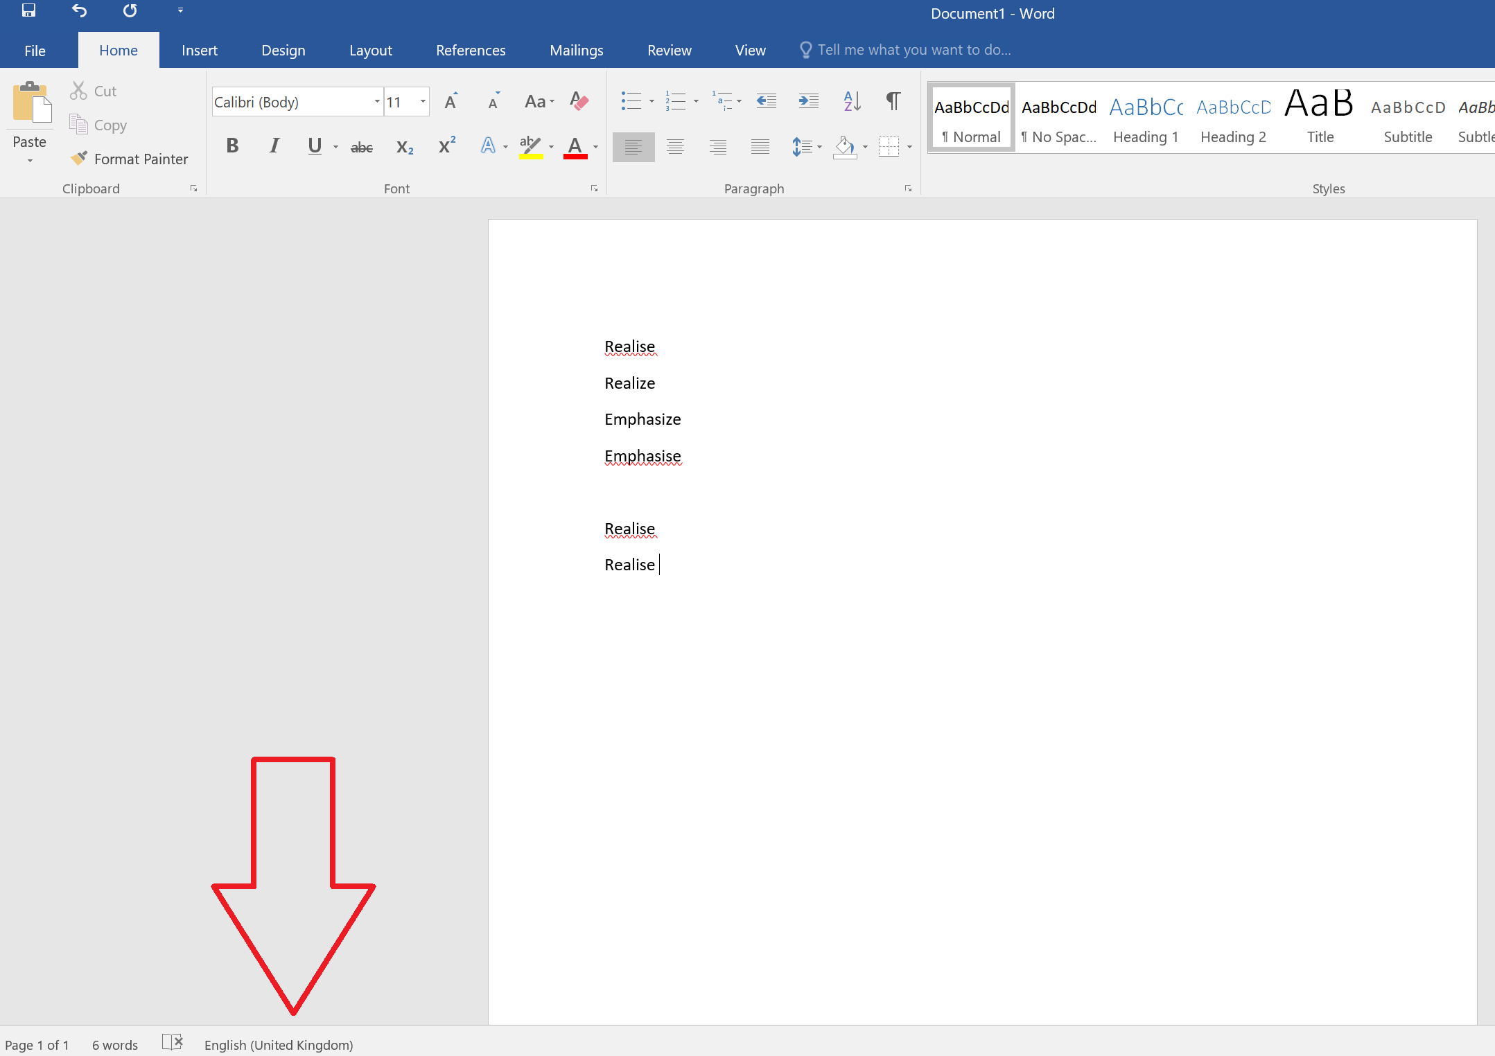Sort text with A-Z icon
This screenshot has width=1495, height=1056.
[853, 101]
